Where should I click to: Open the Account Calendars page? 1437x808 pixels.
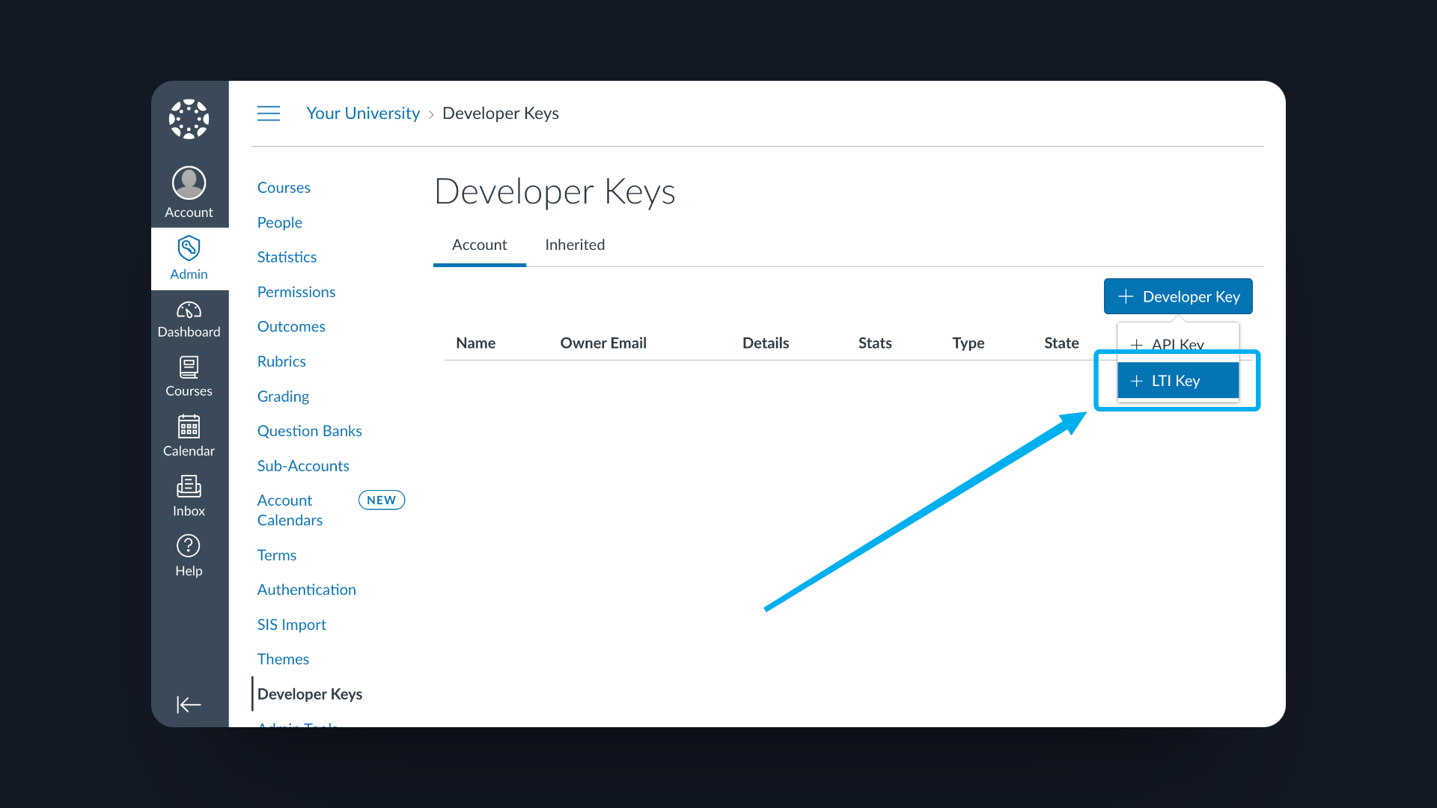point(289,509)
